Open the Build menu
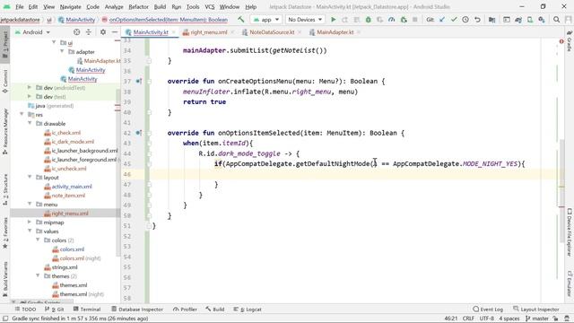 [x=160, y=6]
